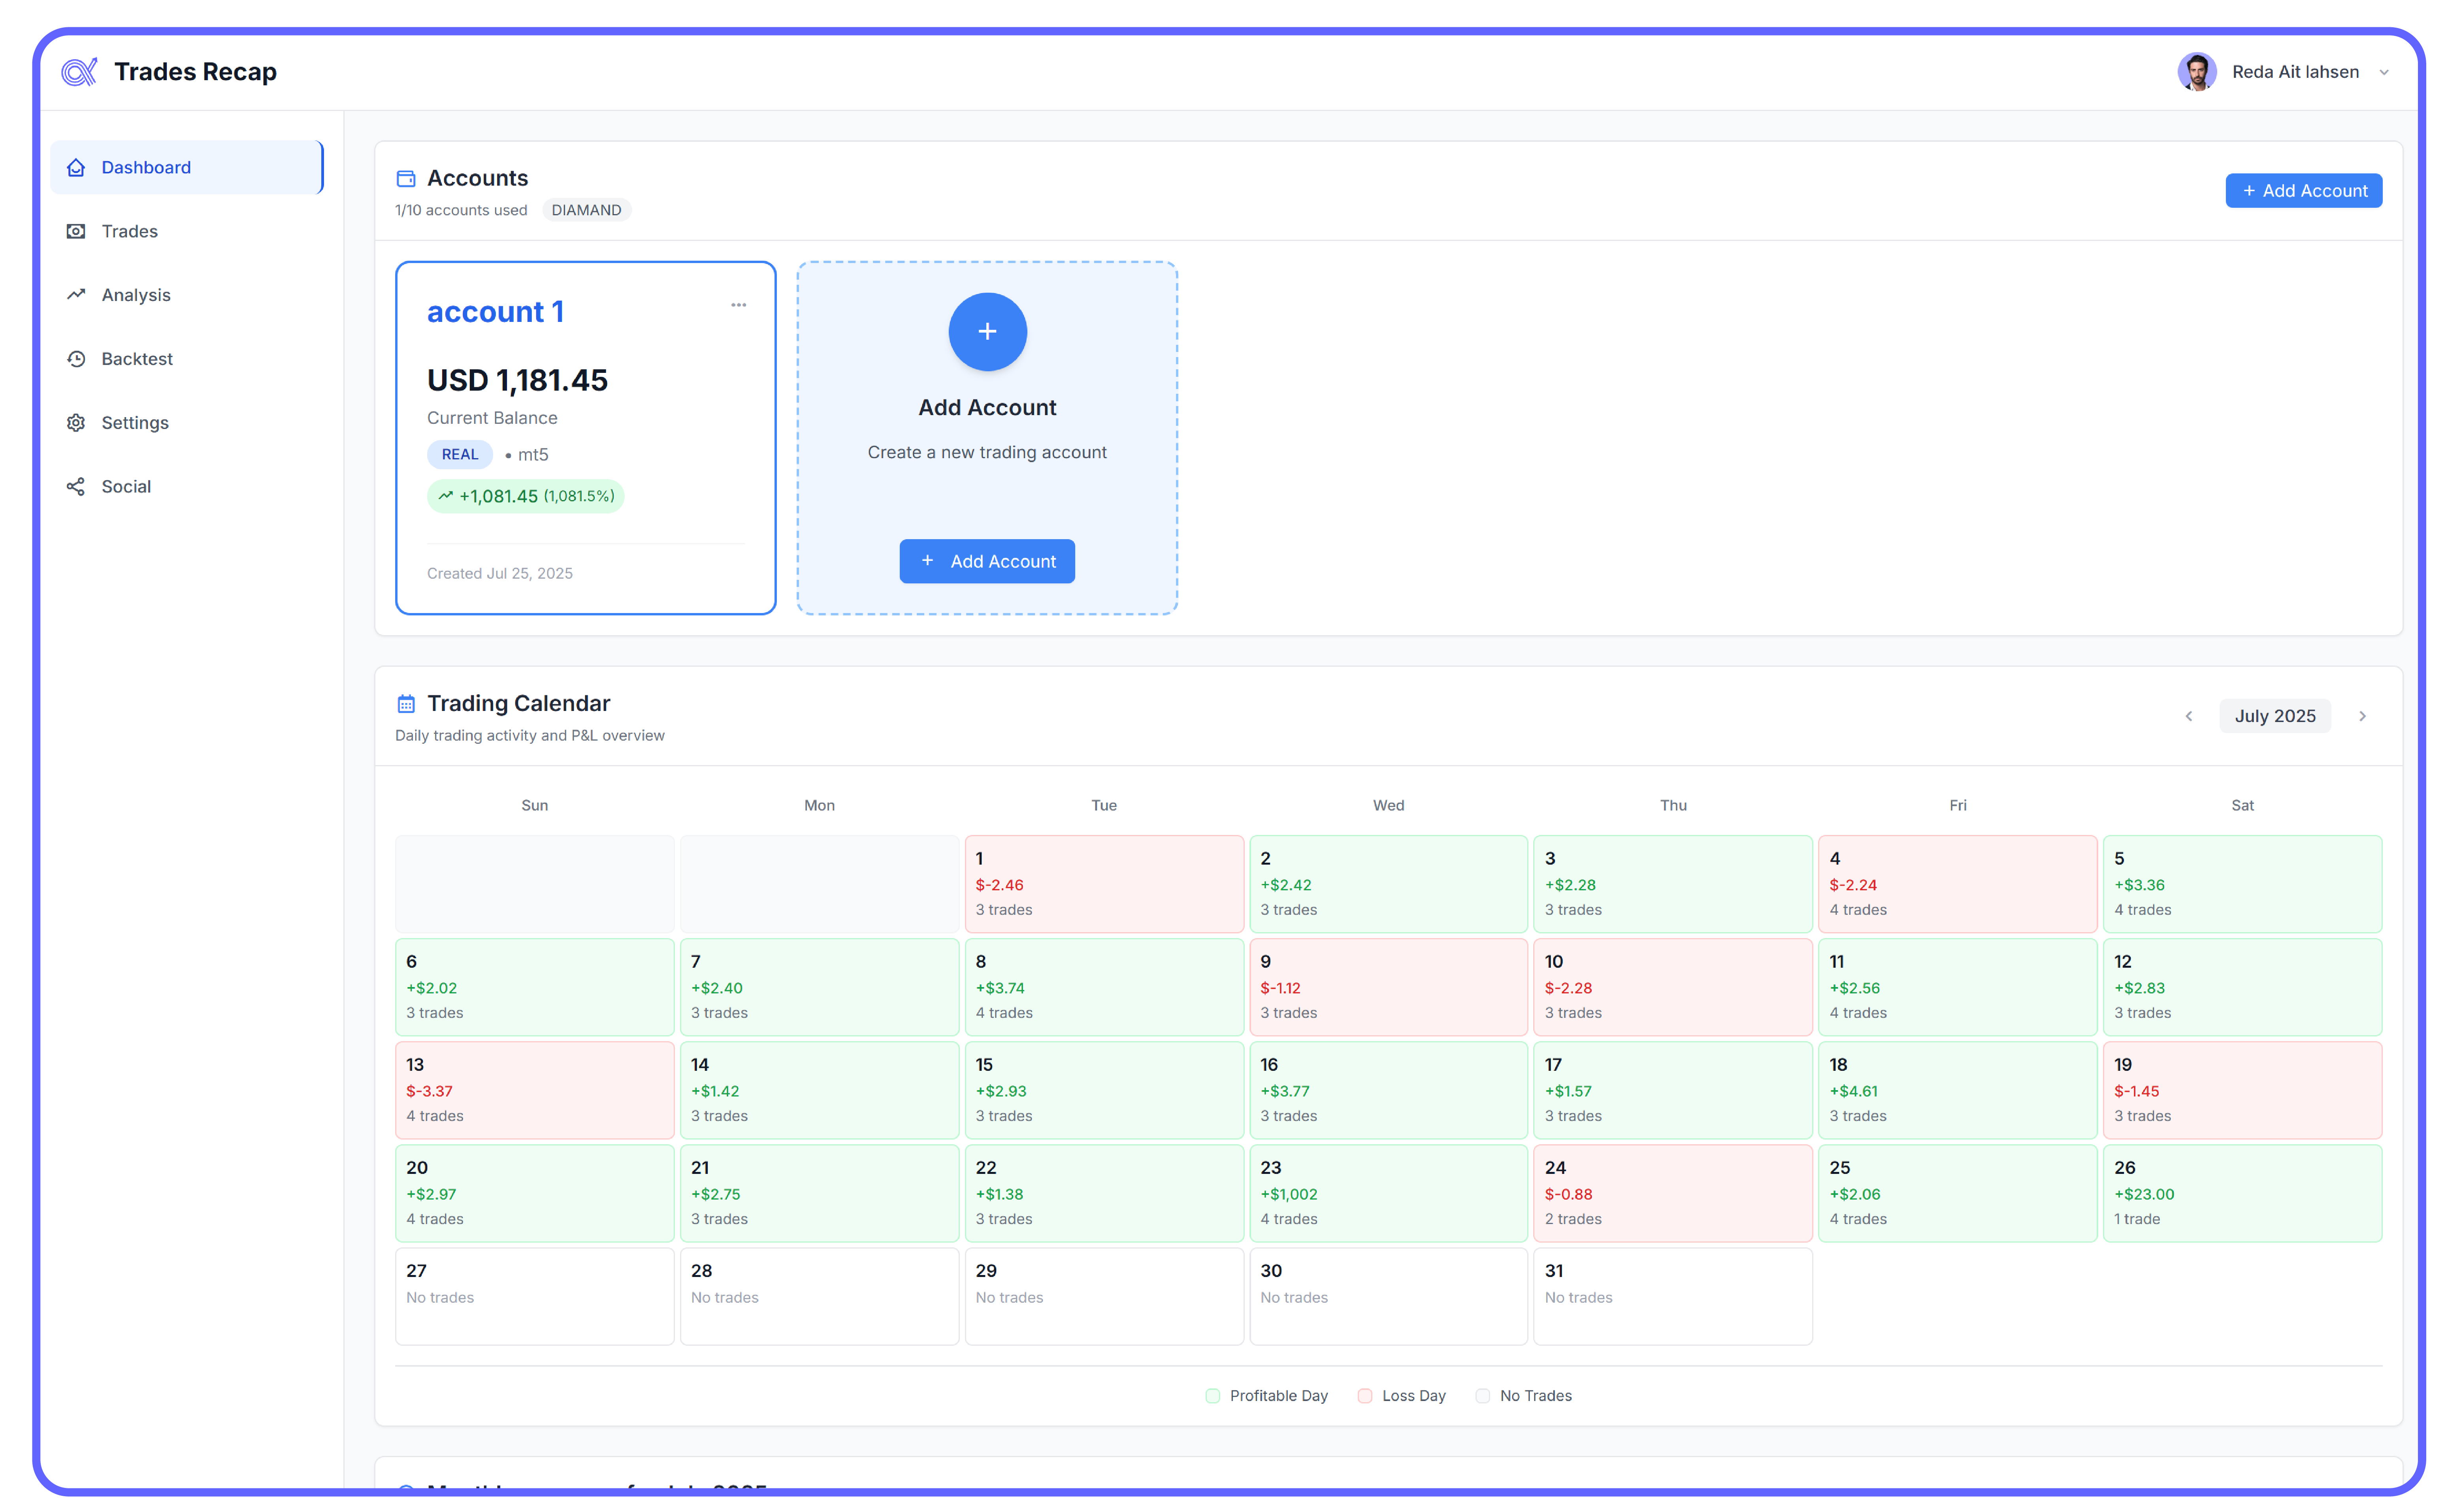Toggle the Loss Day legend checkbox
The image size is (2446, 1512).
coord(1364,1395)
